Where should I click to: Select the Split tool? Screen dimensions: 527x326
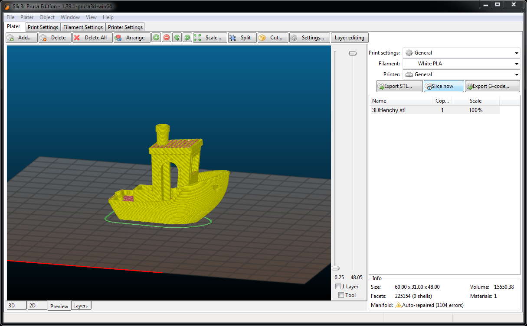pos(242,37)
